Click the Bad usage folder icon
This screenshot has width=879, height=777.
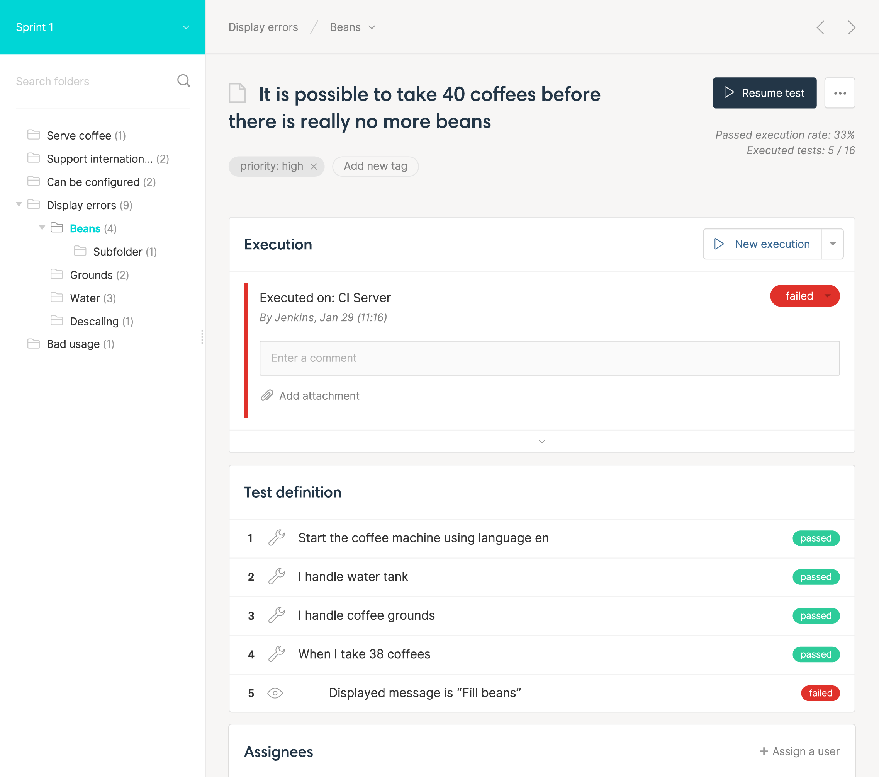tap(34, 344)
